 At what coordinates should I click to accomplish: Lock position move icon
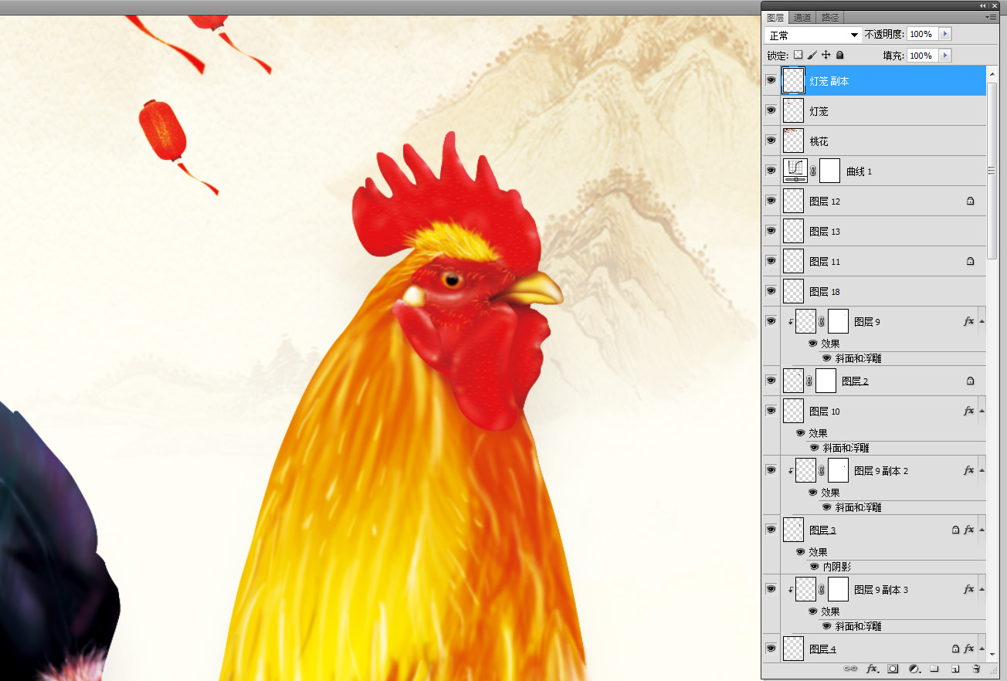pyautogui.click(x=826, y=55)
